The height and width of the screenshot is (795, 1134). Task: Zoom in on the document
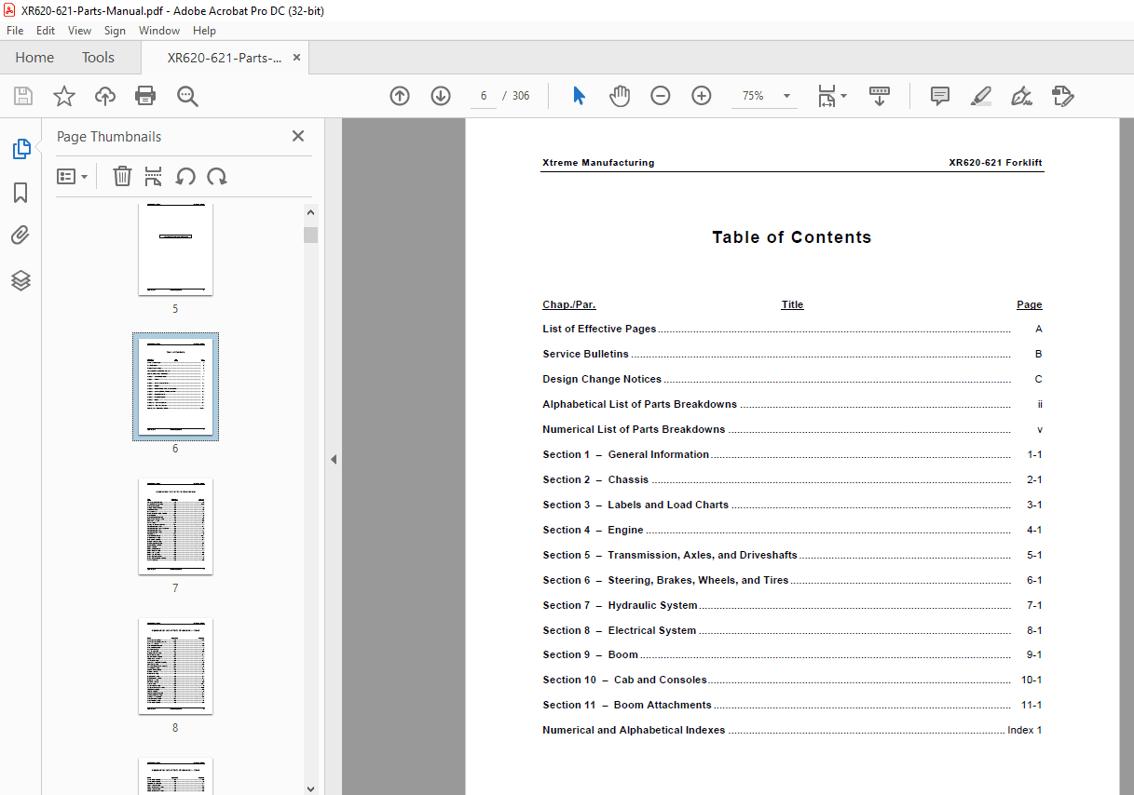[701, 95]
